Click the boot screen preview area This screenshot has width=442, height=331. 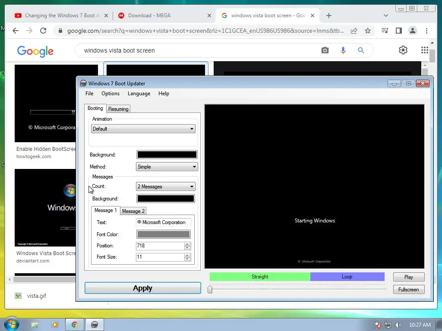click(x=314, y=186)
